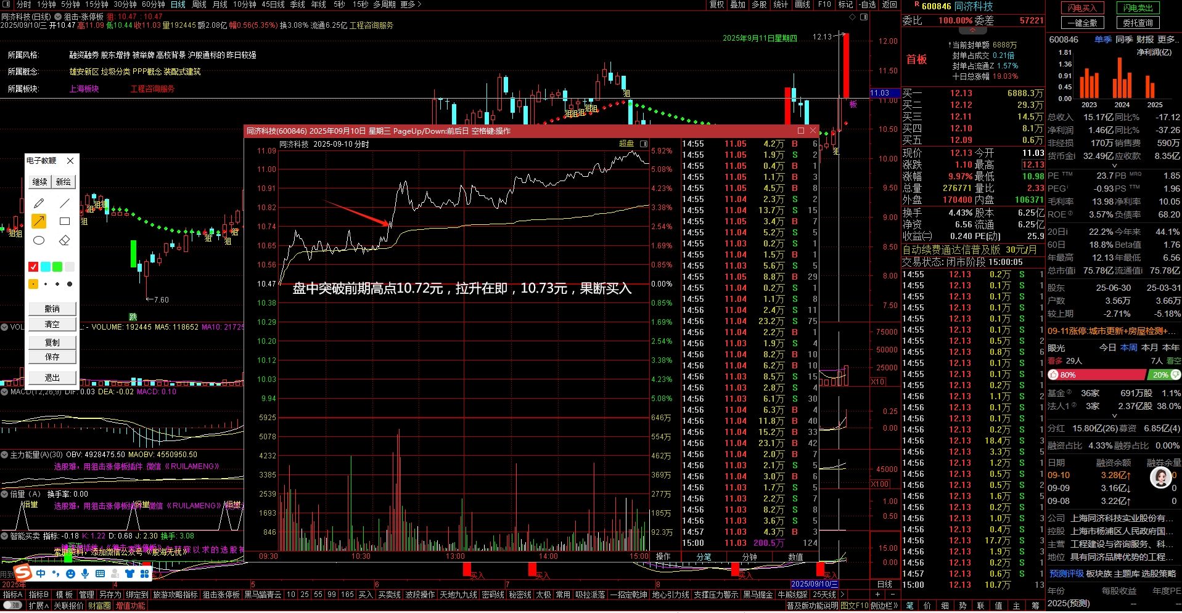
Task: Select the rectangle drawing tool
Action: 64,221
